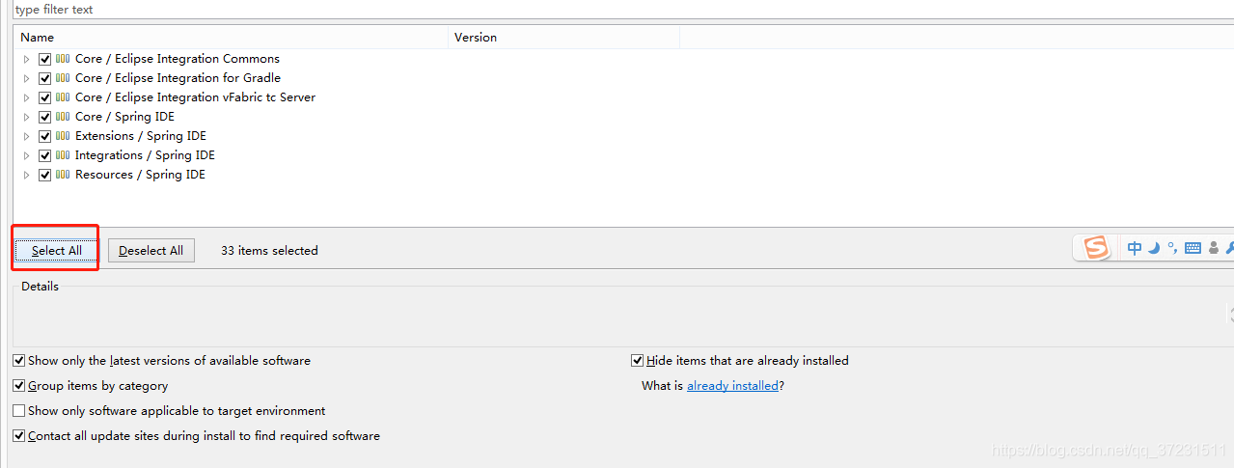Toggle Hide items that are already installed

637,361
